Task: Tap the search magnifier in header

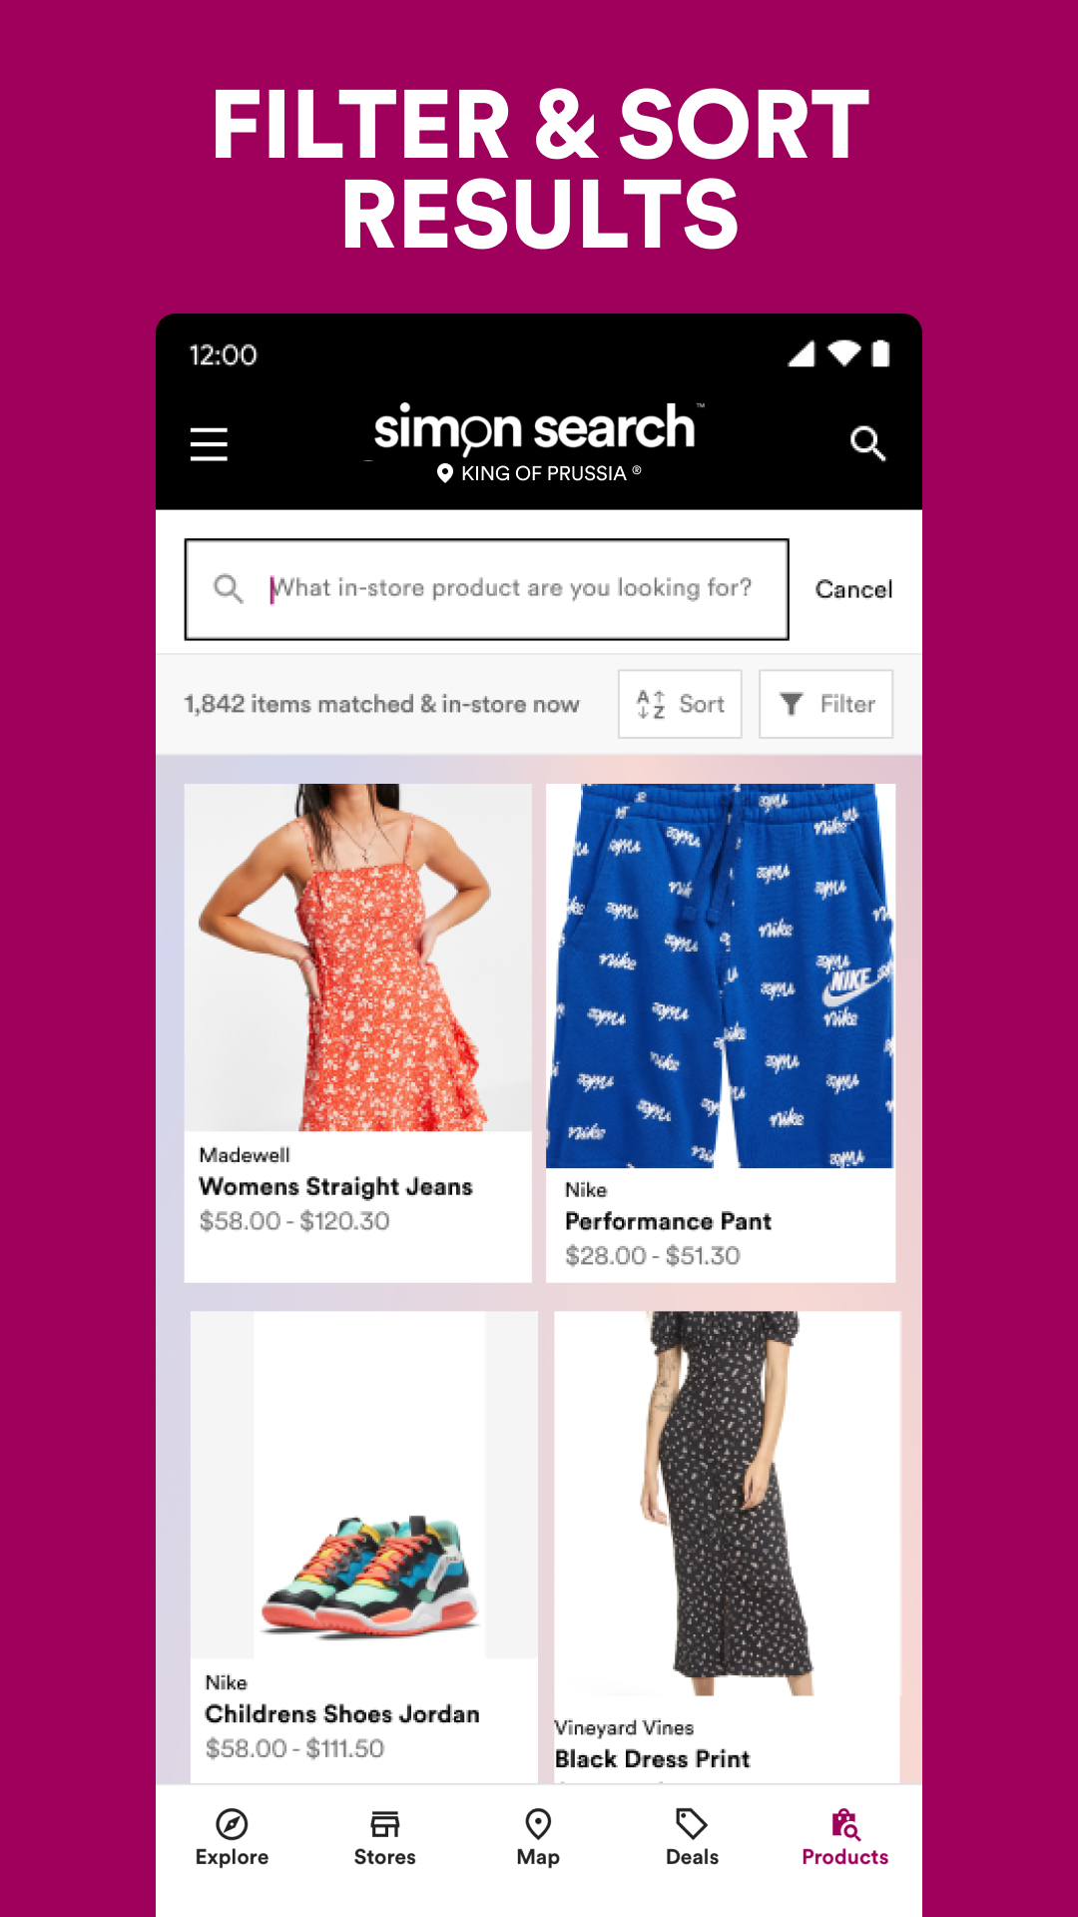Action: point(867,443)
